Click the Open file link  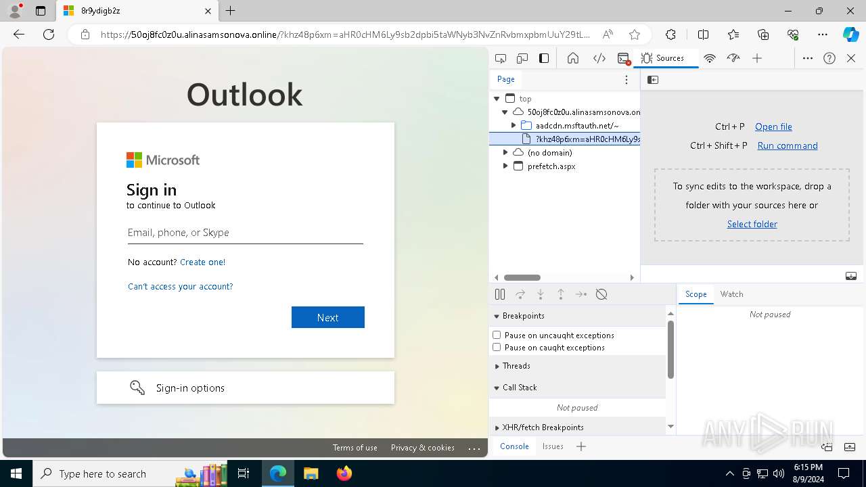(773, 126)
